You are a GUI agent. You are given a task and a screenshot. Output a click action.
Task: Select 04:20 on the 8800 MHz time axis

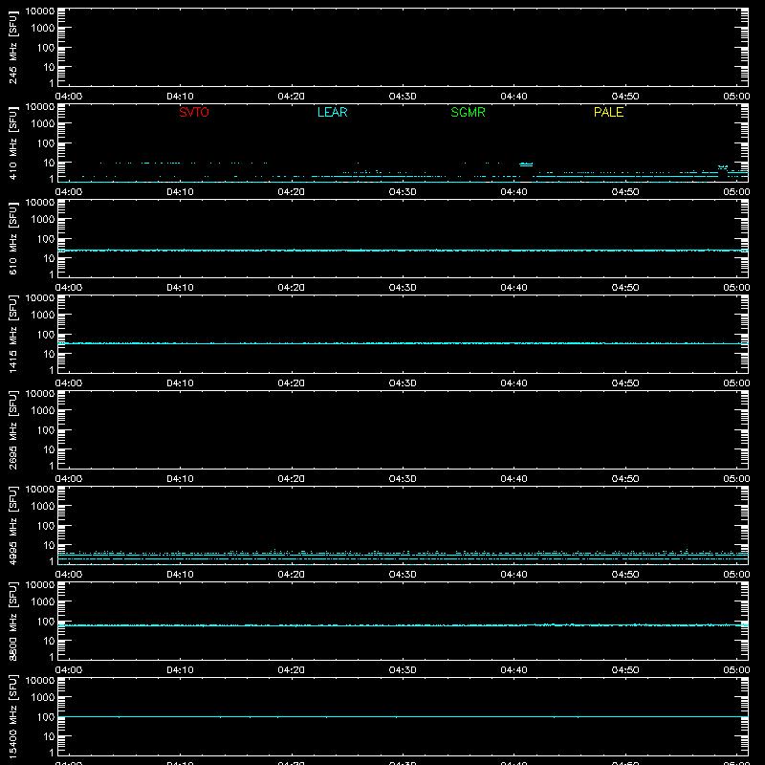click(292, 670)
